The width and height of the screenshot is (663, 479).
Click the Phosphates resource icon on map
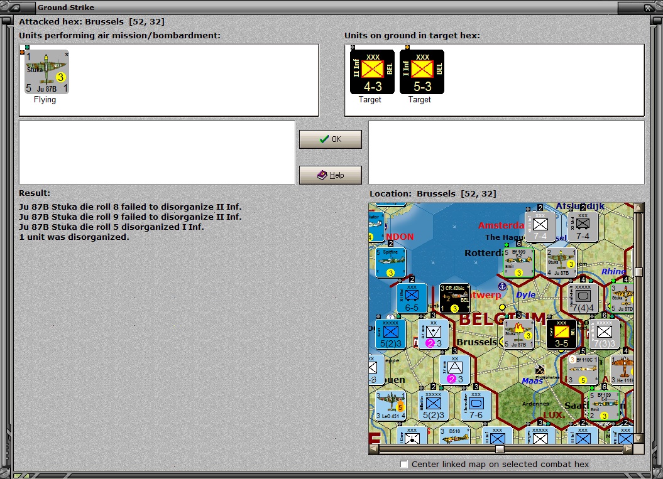pyautogui.click(x=540, y=370)
